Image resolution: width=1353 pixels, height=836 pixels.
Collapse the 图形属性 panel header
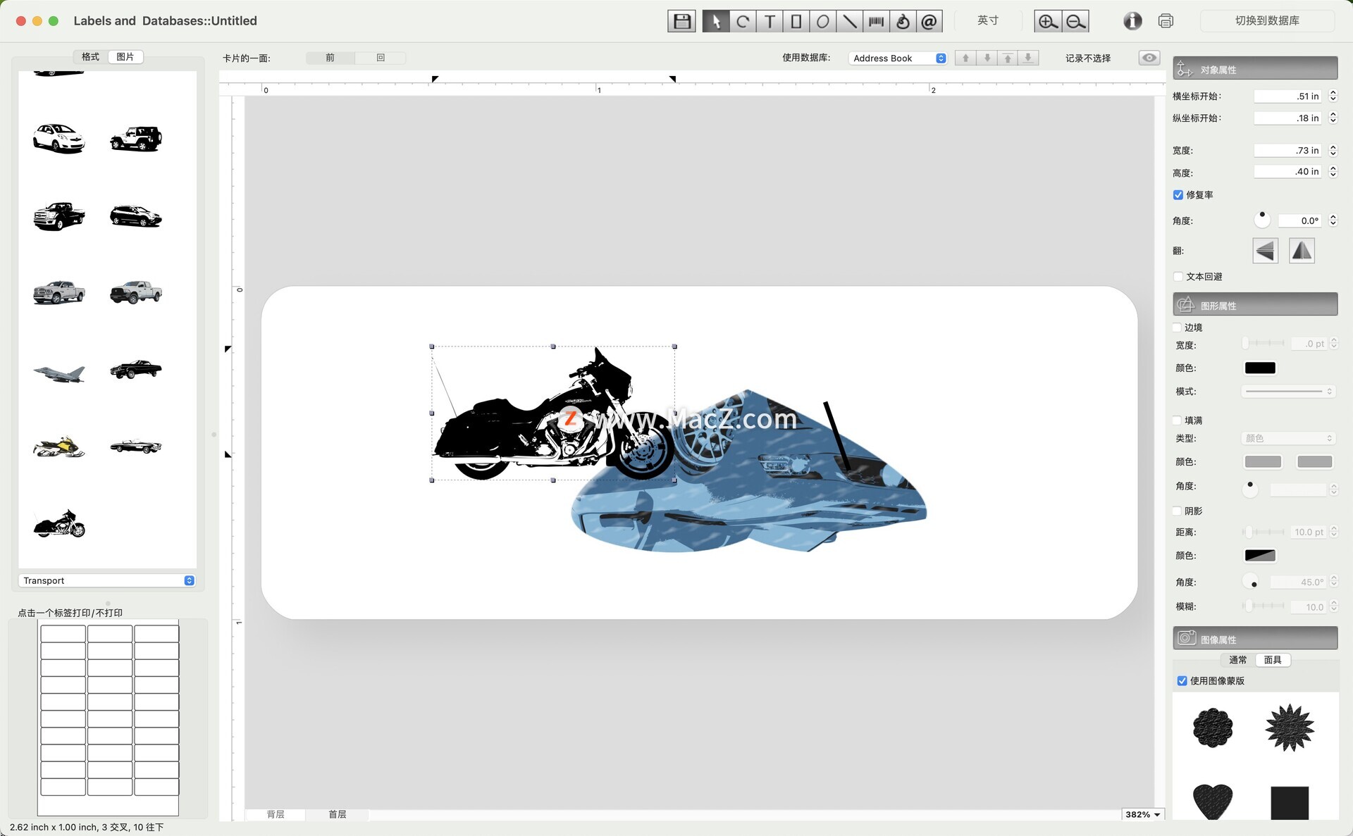(x=1255, y=305)
